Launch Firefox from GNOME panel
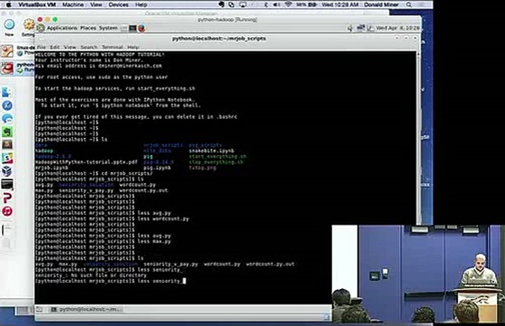 click(x=141, y=29)
